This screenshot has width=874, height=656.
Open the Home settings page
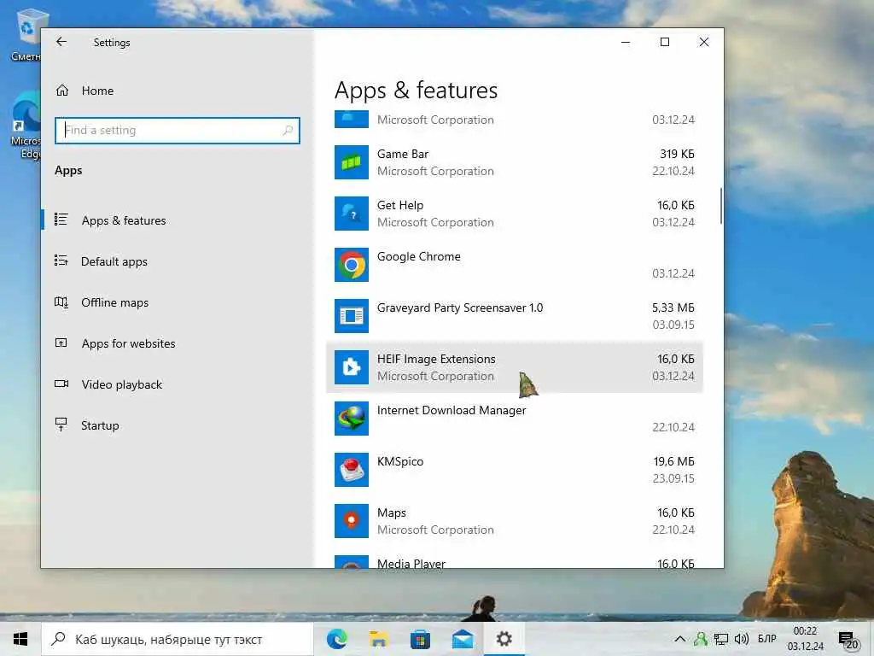(x=97, y=91)
